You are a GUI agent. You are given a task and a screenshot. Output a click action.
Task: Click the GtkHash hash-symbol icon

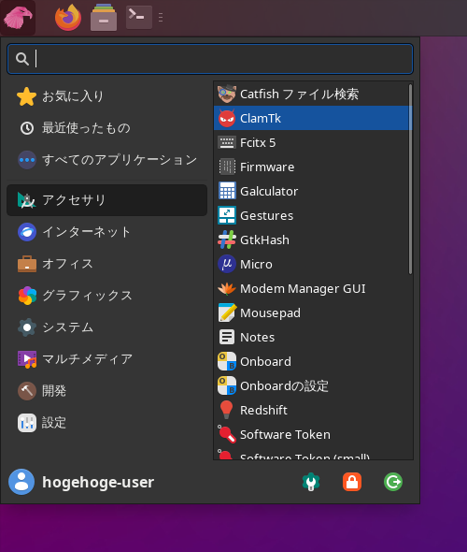(227, 240)
